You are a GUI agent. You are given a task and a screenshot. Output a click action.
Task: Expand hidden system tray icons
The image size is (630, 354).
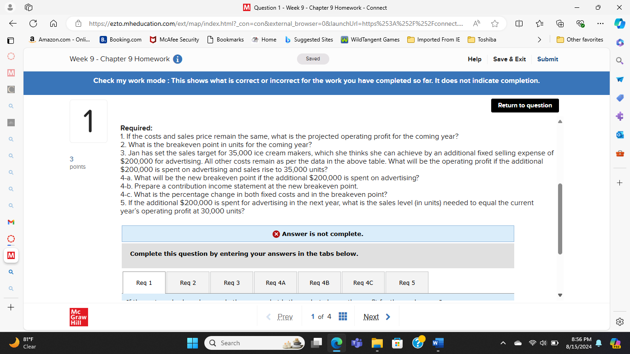click(x=503, y=343)
